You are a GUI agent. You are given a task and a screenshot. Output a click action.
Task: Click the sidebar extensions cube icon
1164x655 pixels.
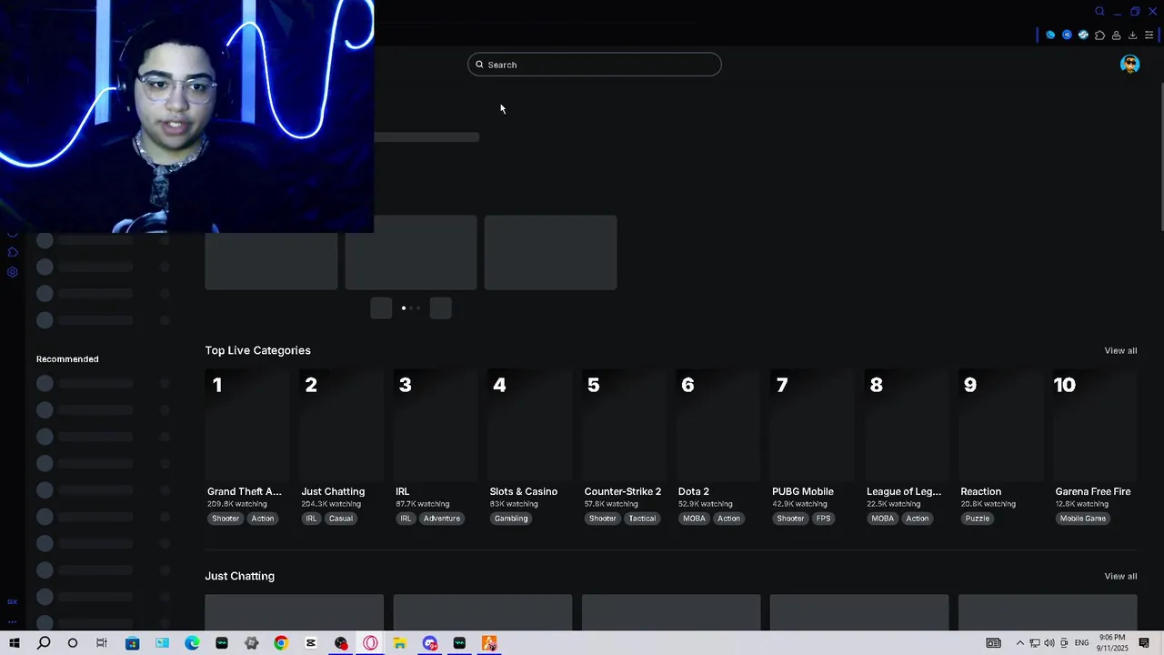tap(13, 252)
